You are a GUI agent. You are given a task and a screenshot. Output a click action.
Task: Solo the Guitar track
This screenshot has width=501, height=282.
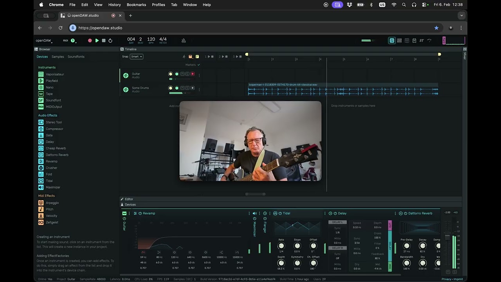coord(187,74)
